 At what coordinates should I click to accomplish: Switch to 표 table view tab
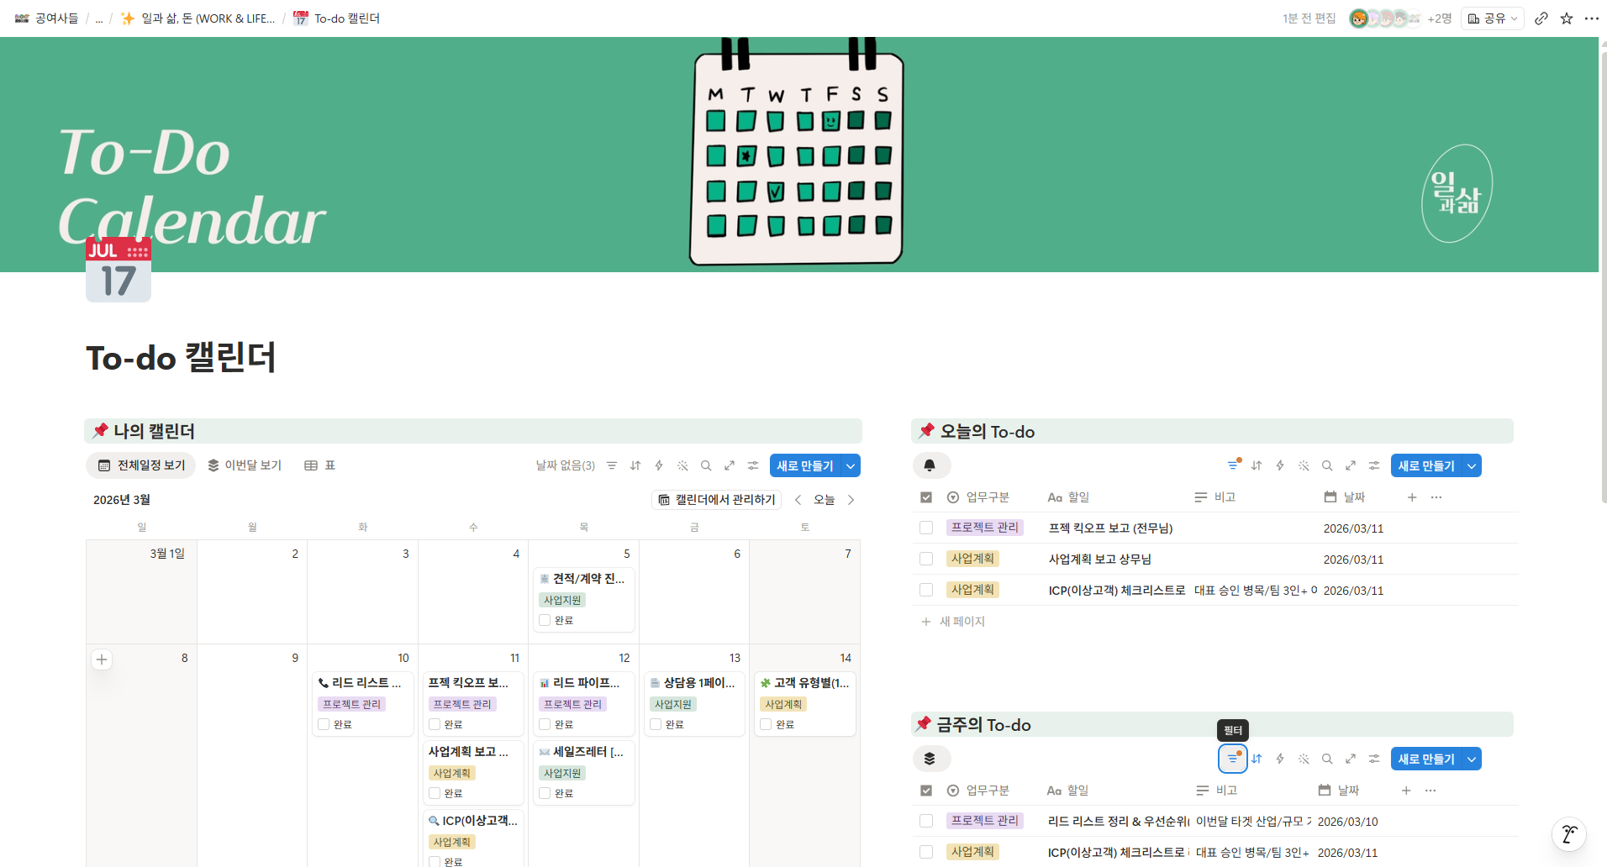pos(320,465)
